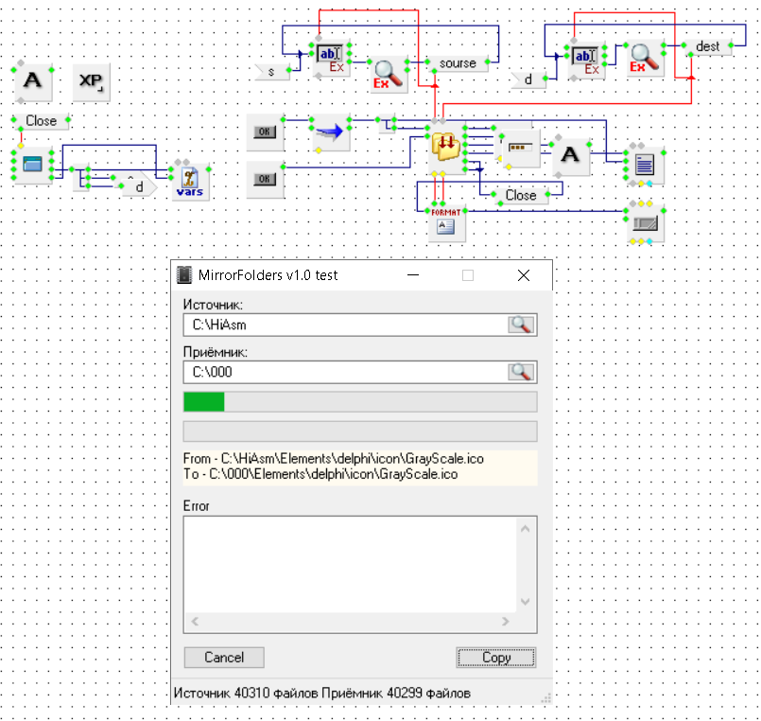Click the Error list right scroll arrow

click(x=506, y=622)
